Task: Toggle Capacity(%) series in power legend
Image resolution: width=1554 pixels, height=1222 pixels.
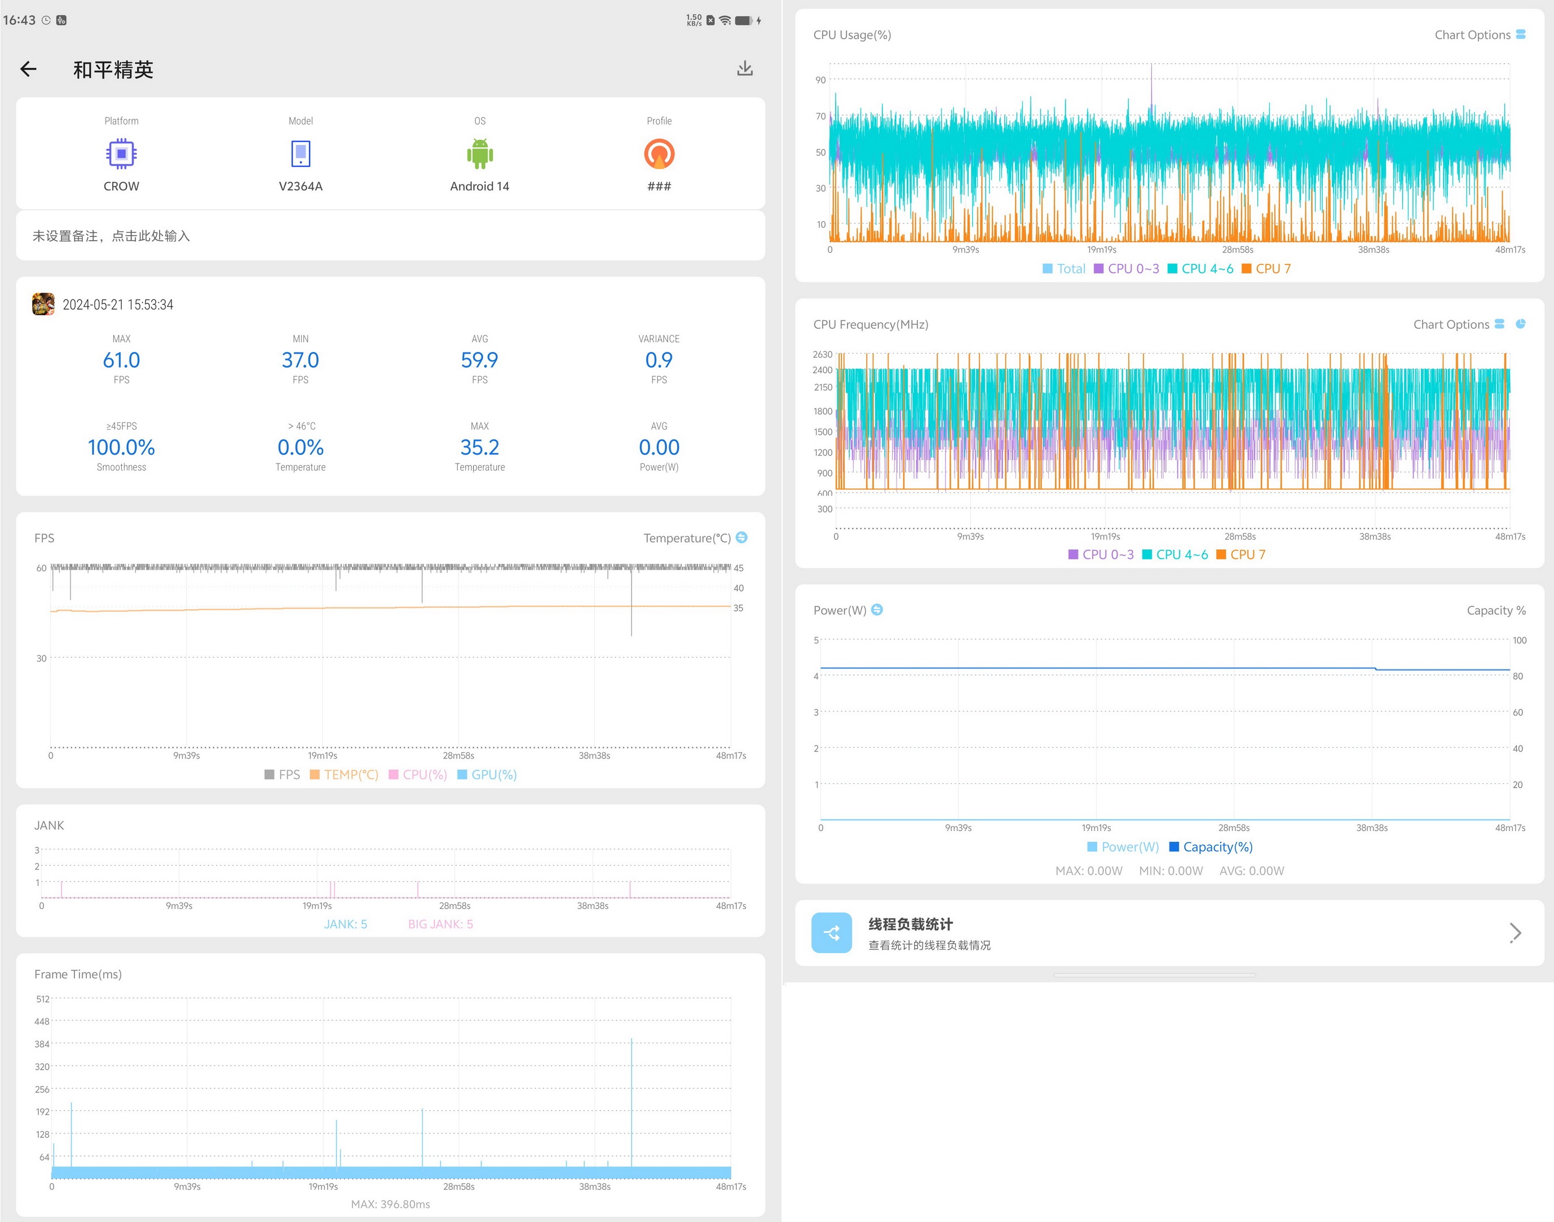Action: (x=1211, y=846)
